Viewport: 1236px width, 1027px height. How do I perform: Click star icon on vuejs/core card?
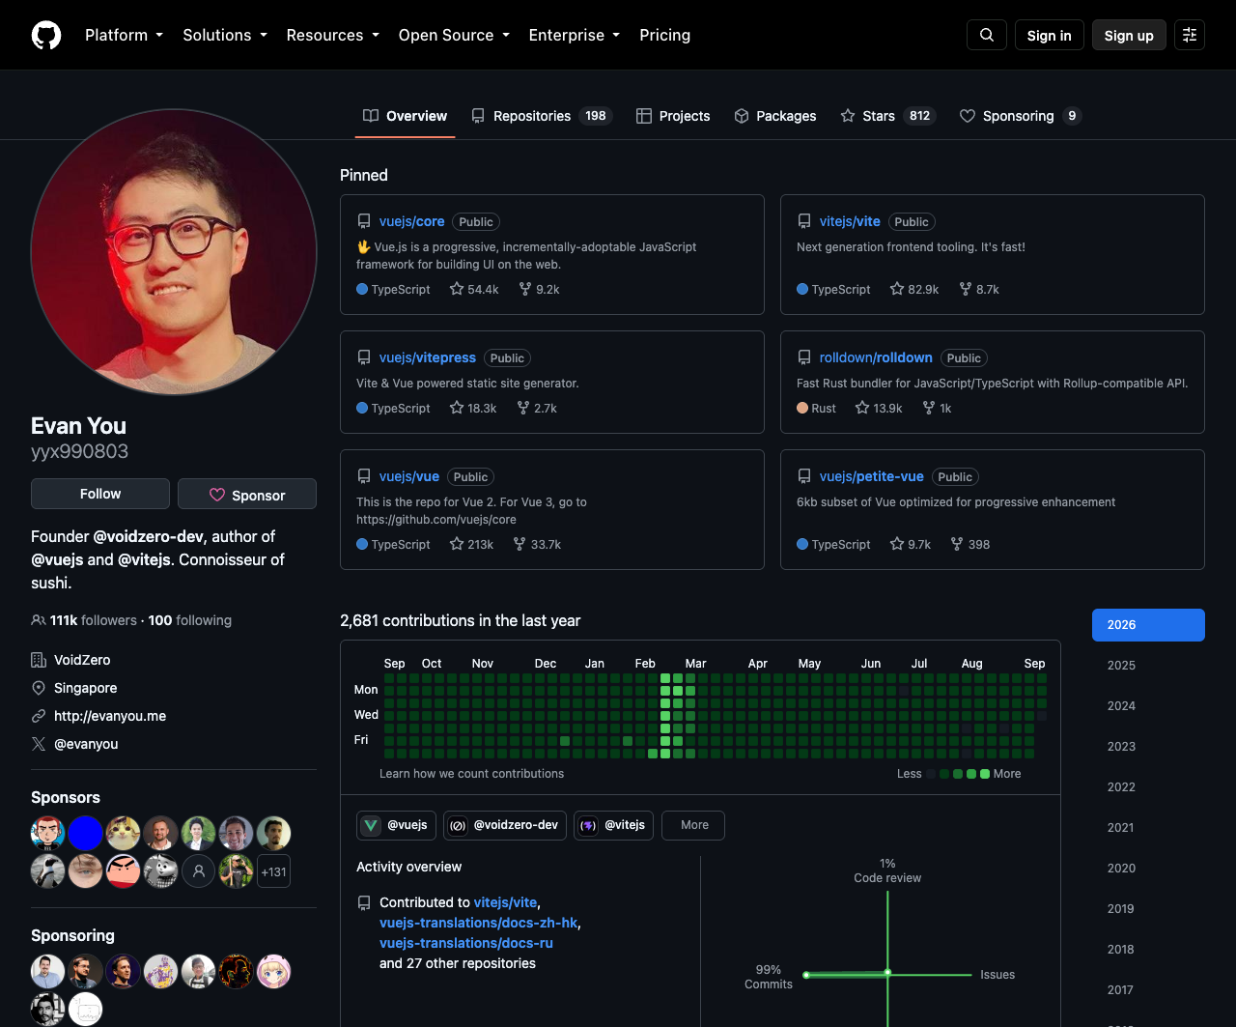click(457, 289)
